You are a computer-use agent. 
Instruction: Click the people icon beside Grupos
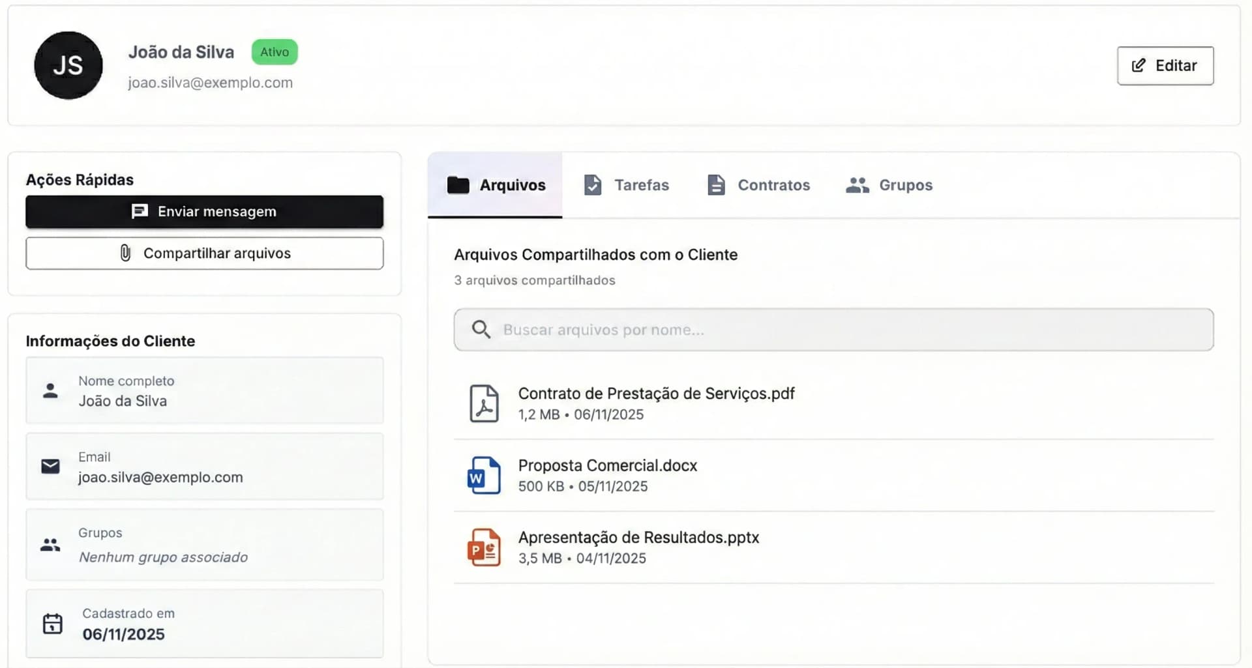[856, 185]
